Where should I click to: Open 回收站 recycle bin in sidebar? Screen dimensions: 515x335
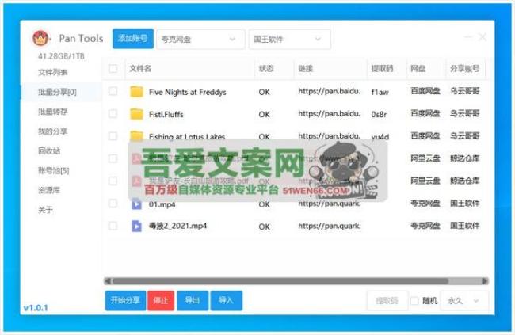tap(49, 151)
